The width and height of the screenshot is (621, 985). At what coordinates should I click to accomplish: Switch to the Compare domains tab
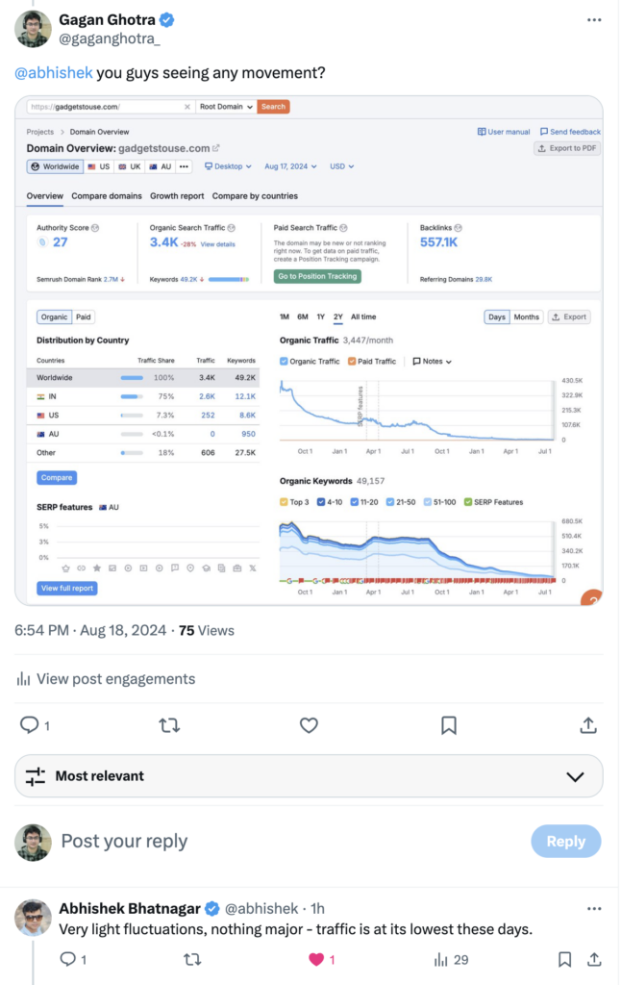[107, 196]
